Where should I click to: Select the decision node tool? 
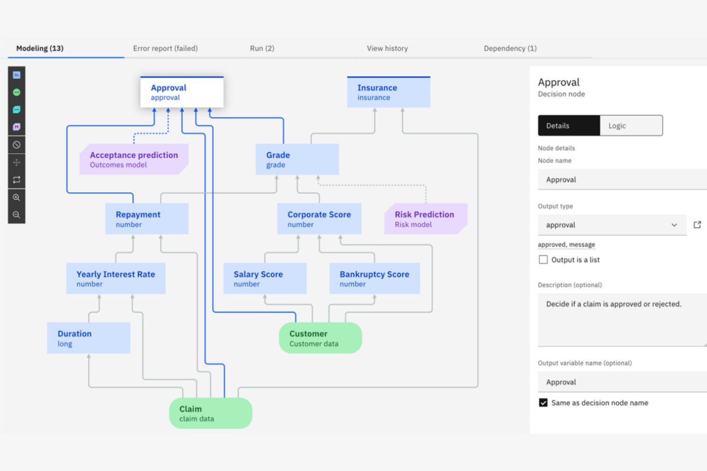click(x=17, y=75)
